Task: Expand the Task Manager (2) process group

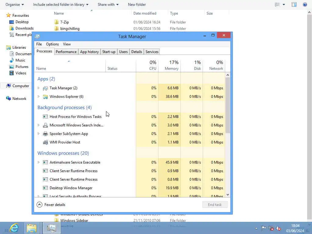Action: pos(39,88)
